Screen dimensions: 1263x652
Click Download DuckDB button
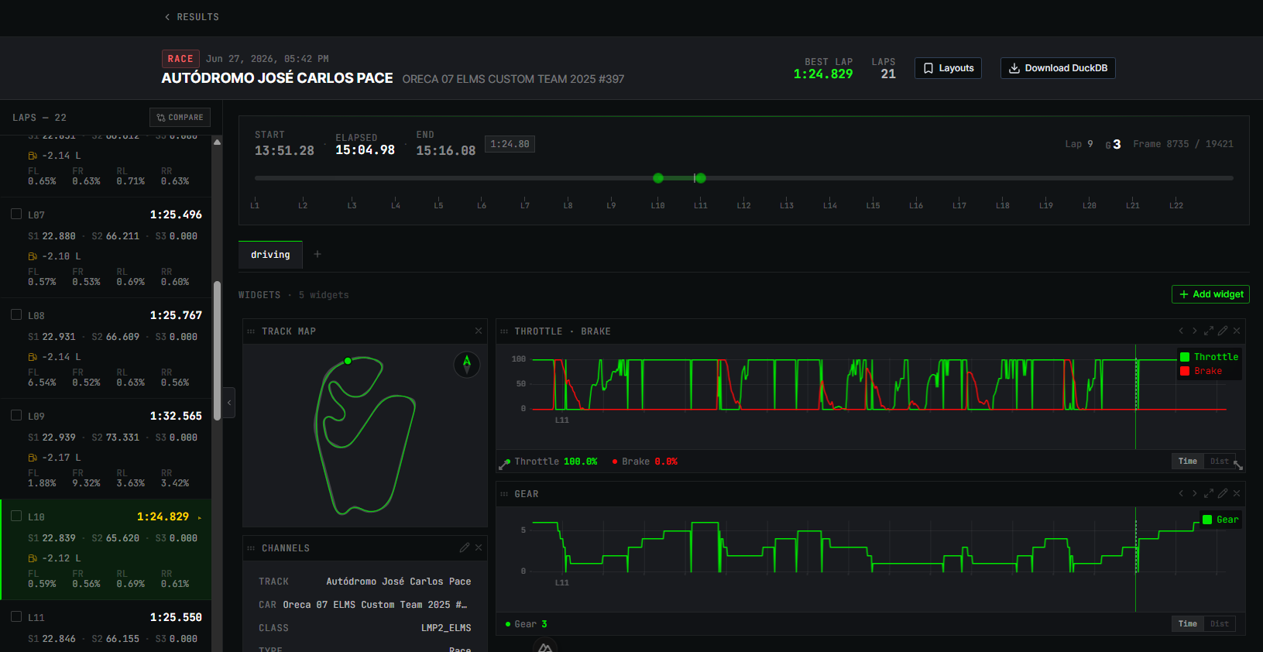click(1058, 68)
